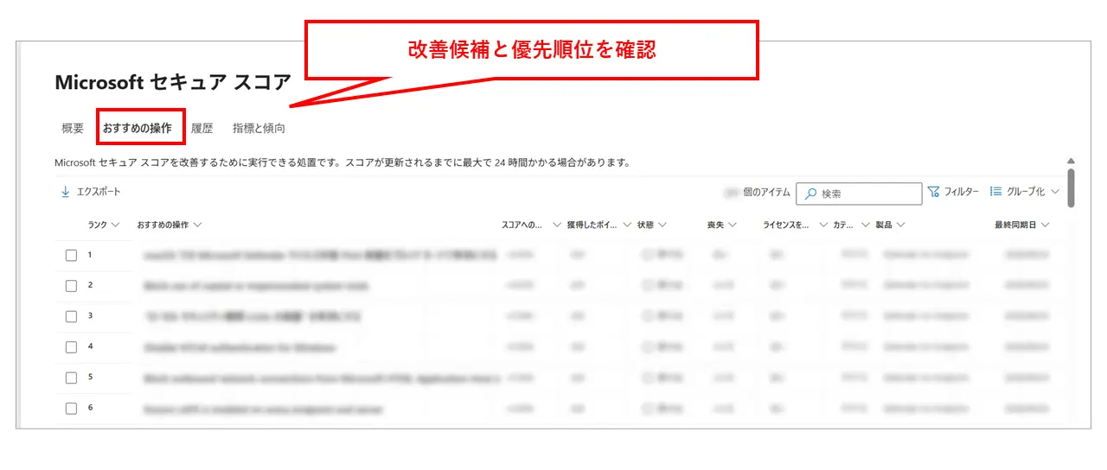Viewport: 1107px width, 470px height.
Task: Click the magnifier icon in search box
Action: 810,194
